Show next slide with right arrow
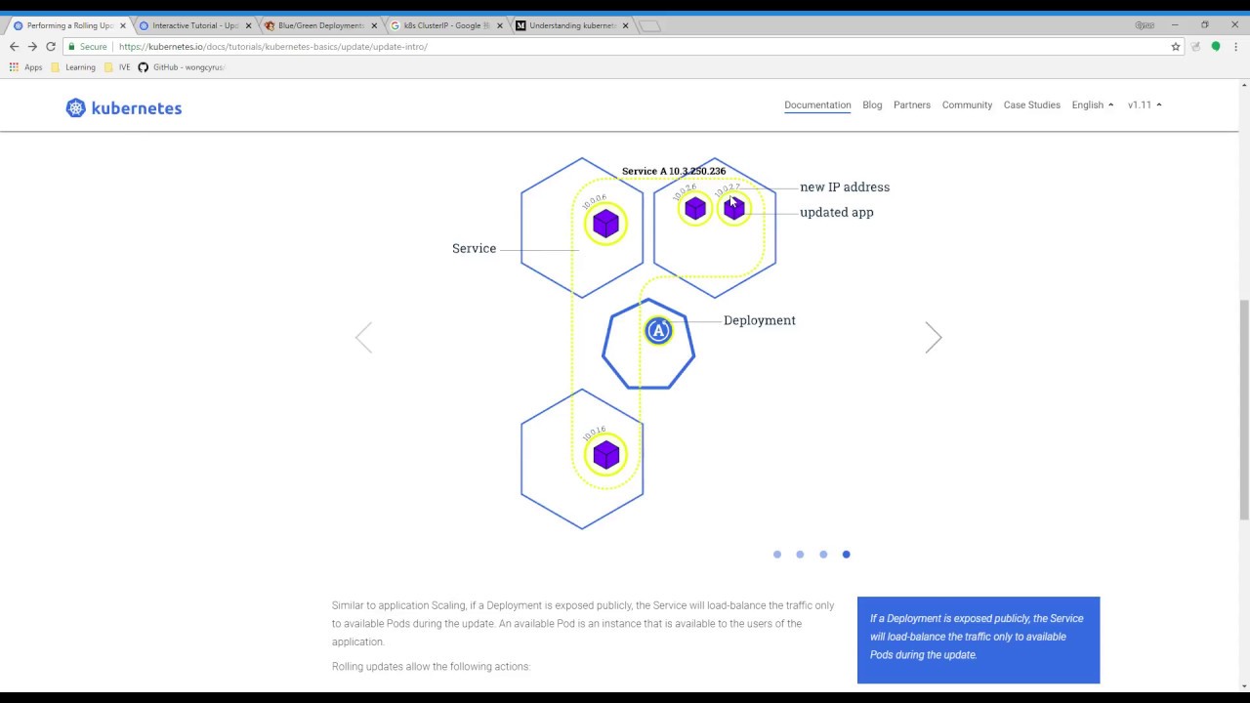1250x703 pixels. click(934, 338)
